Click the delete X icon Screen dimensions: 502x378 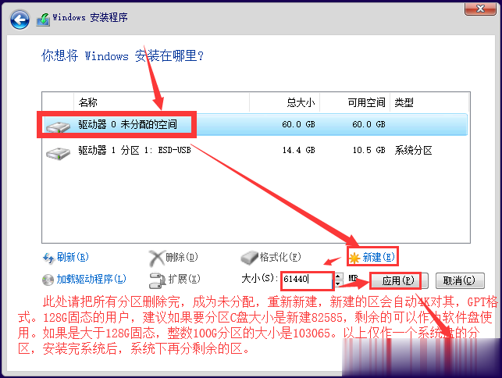pyautogui.click(x=156, y=259)
